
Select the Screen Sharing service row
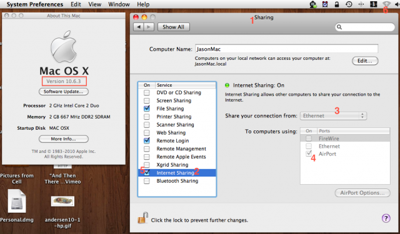point(177,100)
